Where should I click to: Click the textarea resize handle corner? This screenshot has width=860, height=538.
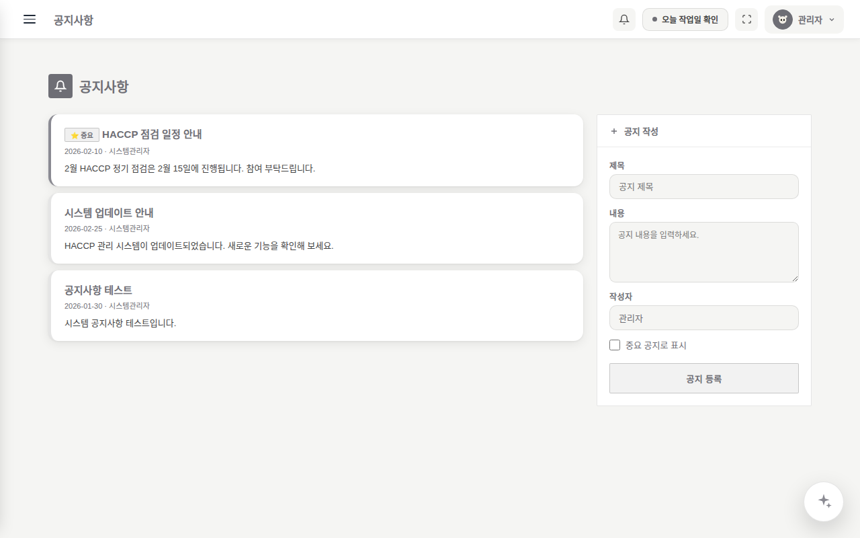(x=795, y=278)
